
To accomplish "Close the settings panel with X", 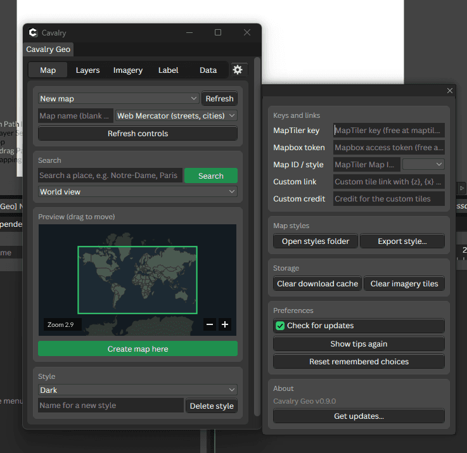I will coord(450,91).
